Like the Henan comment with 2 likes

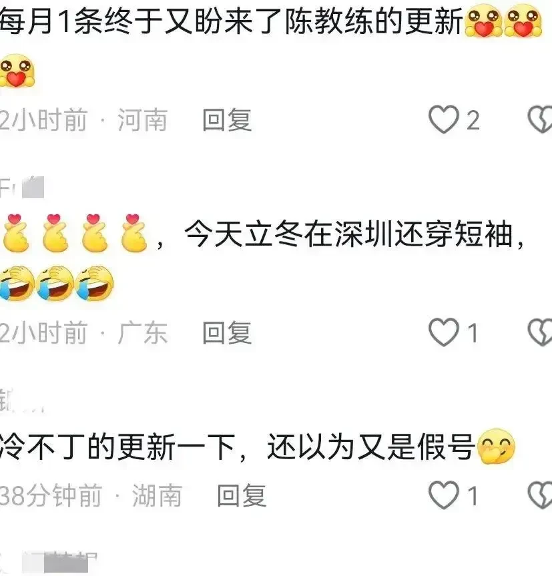coord(444,119)
